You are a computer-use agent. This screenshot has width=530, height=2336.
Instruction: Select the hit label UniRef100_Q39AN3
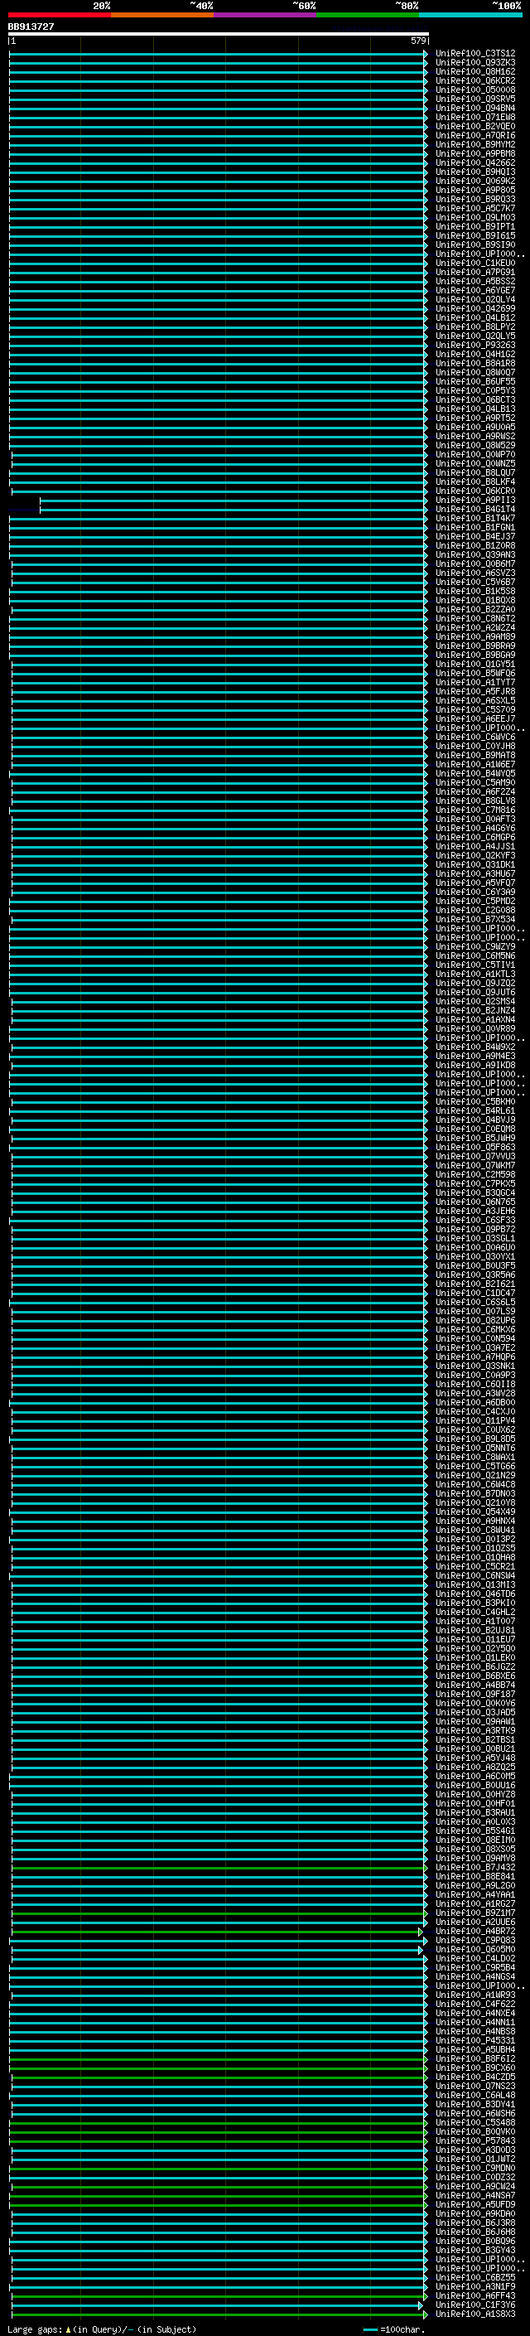click(x=475, y=555)
